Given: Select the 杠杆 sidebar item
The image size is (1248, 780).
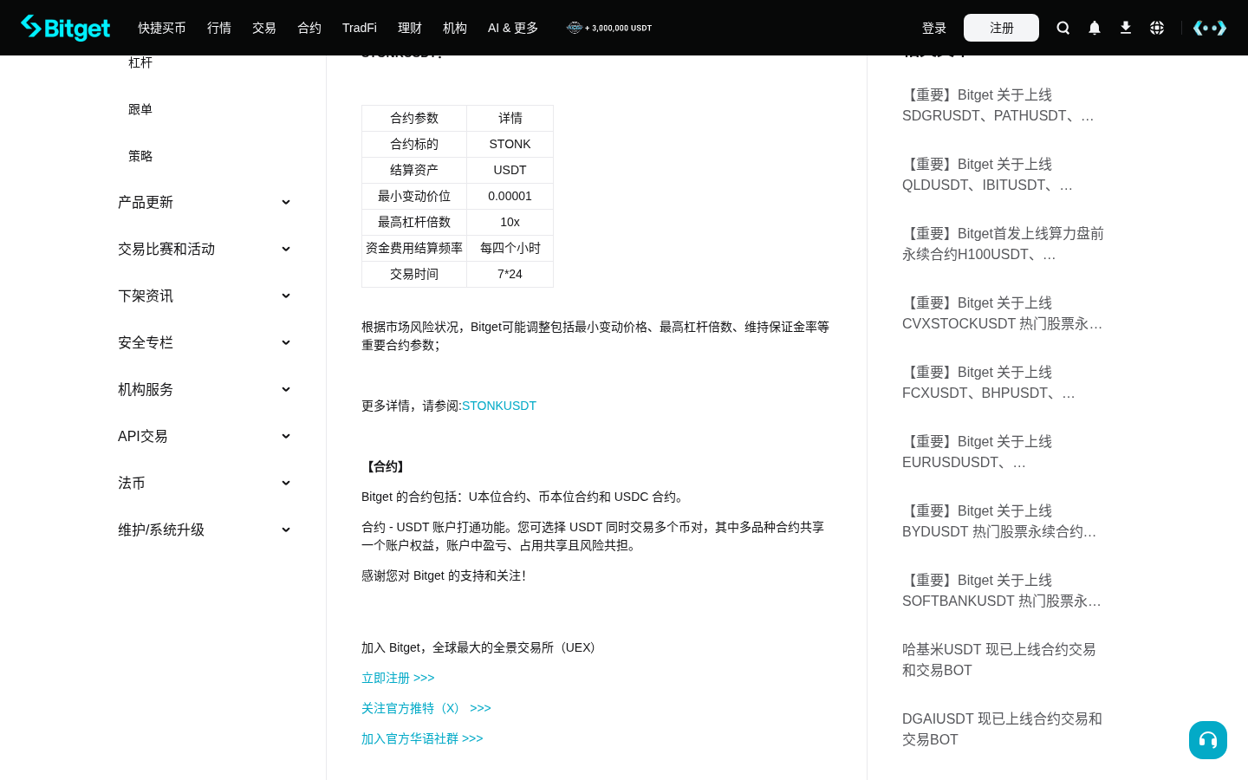Looking at the screenshot, I should click(x=140, y=62).
